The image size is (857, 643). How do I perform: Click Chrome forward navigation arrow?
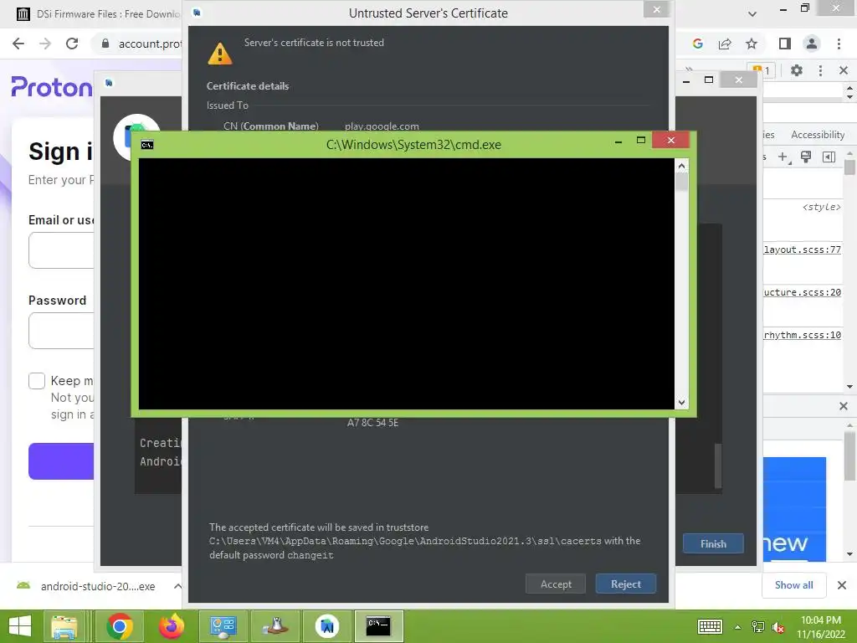pos(45,44)
